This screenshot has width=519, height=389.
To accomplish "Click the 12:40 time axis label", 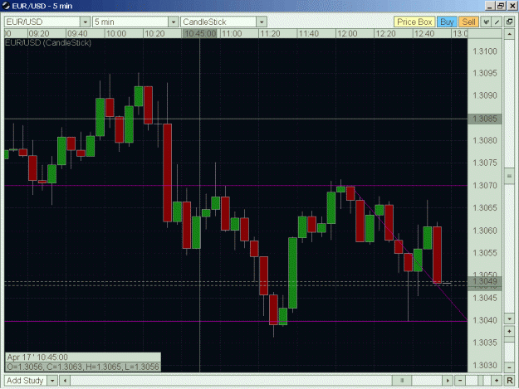I will click(424, 34).
